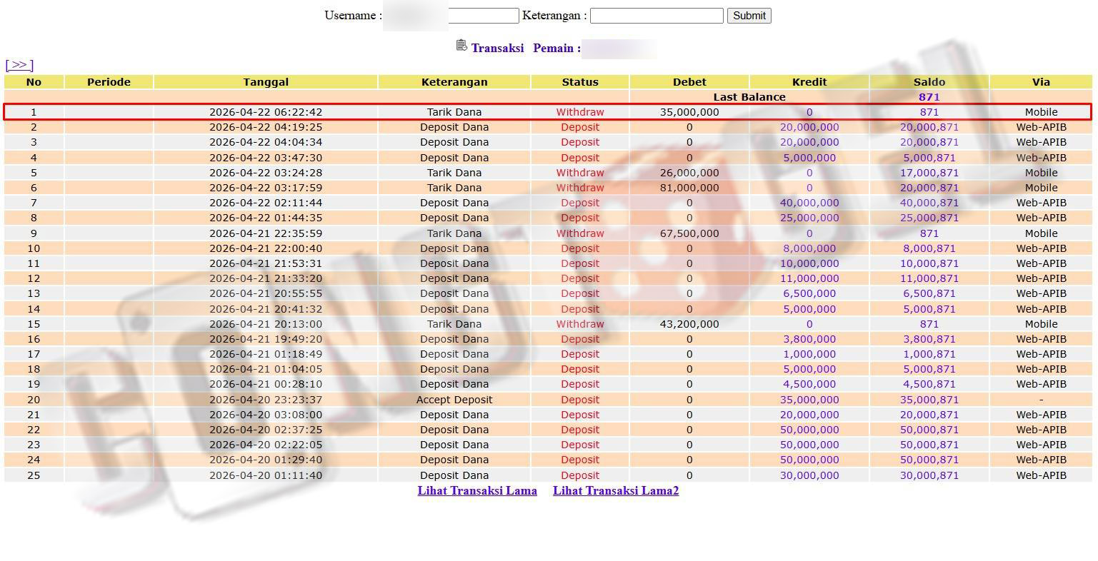Select the 4,500,000 kredit amount

809,384
